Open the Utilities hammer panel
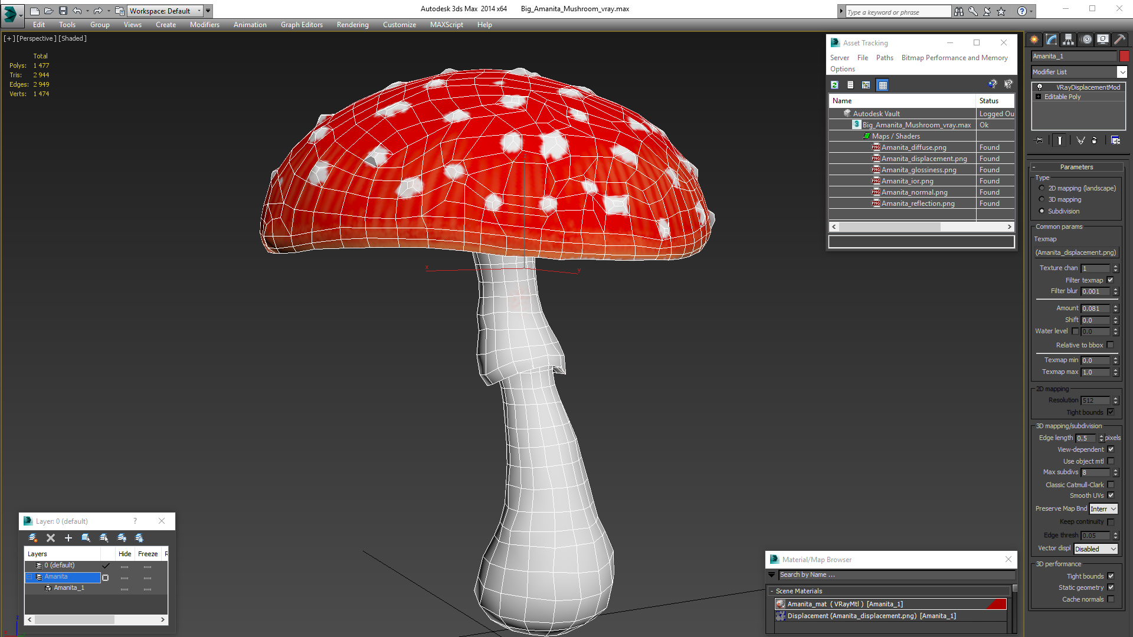Image resolution: width=1133 pixels, height=637 pixels. (x=1119, y=40)
